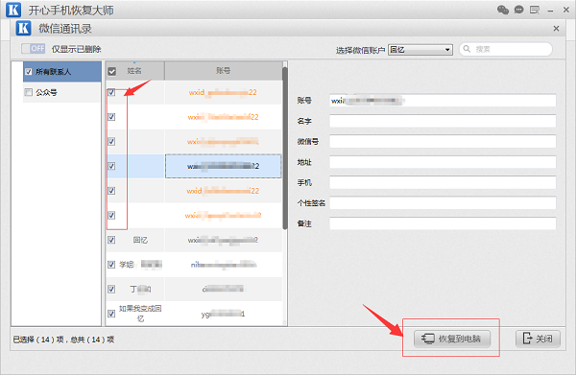Sort by the 姓名 column header
The image size is (576, 375).
134,70
